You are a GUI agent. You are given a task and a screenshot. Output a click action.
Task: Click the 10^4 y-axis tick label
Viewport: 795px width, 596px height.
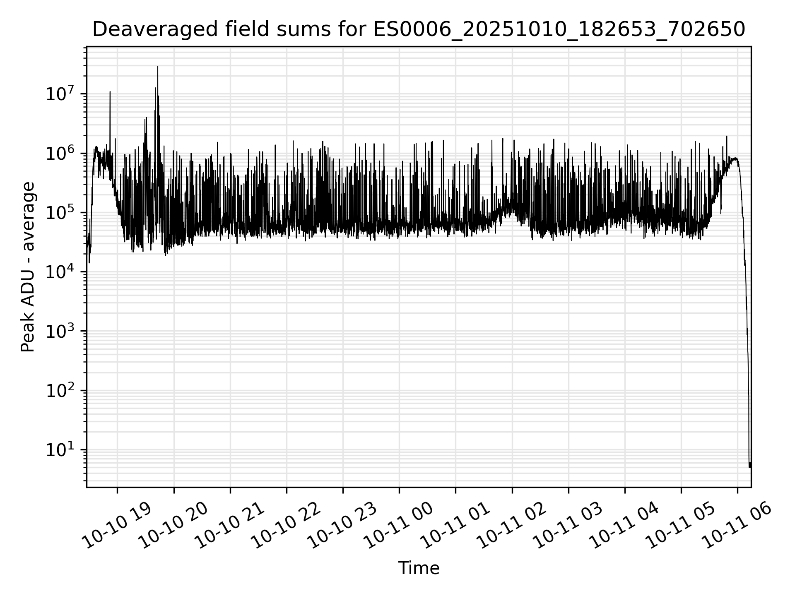(x=59, y=272)
